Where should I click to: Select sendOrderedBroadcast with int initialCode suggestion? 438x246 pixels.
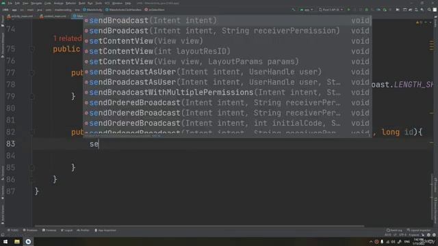click(x=227, y=123)
